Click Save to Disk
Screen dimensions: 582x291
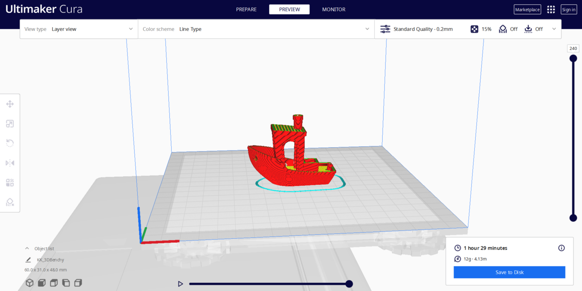pos(509,272)
